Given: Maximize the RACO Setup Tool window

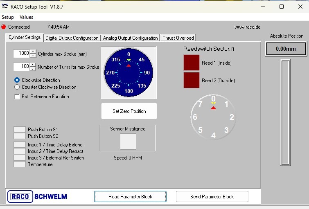Looking at the screenshot, I should pyautogui.click(x=282, y=7).
